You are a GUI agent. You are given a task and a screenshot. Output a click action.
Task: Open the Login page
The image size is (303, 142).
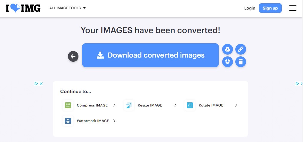coord(250,8)
